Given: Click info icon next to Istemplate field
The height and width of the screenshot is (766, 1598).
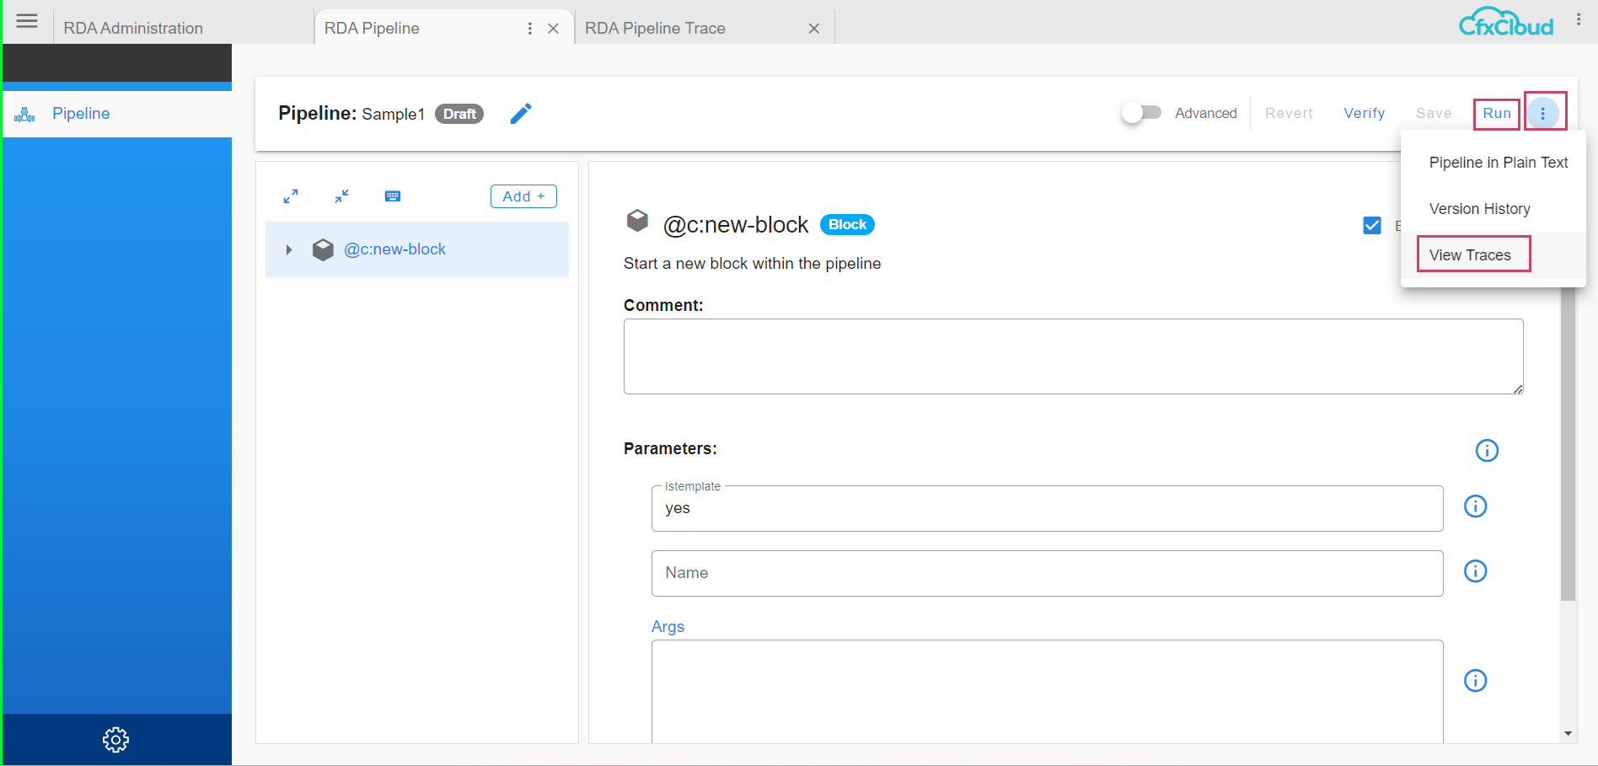Looking at the screenshot, I should [x=1475, y=506].
